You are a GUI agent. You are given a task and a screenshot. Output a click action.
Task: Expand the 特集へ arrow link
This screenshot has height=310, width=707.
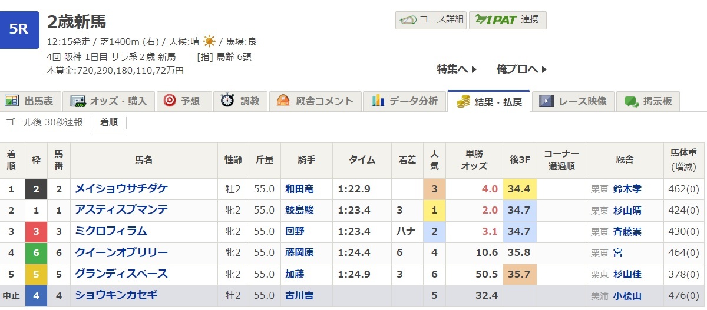[457, 69]
